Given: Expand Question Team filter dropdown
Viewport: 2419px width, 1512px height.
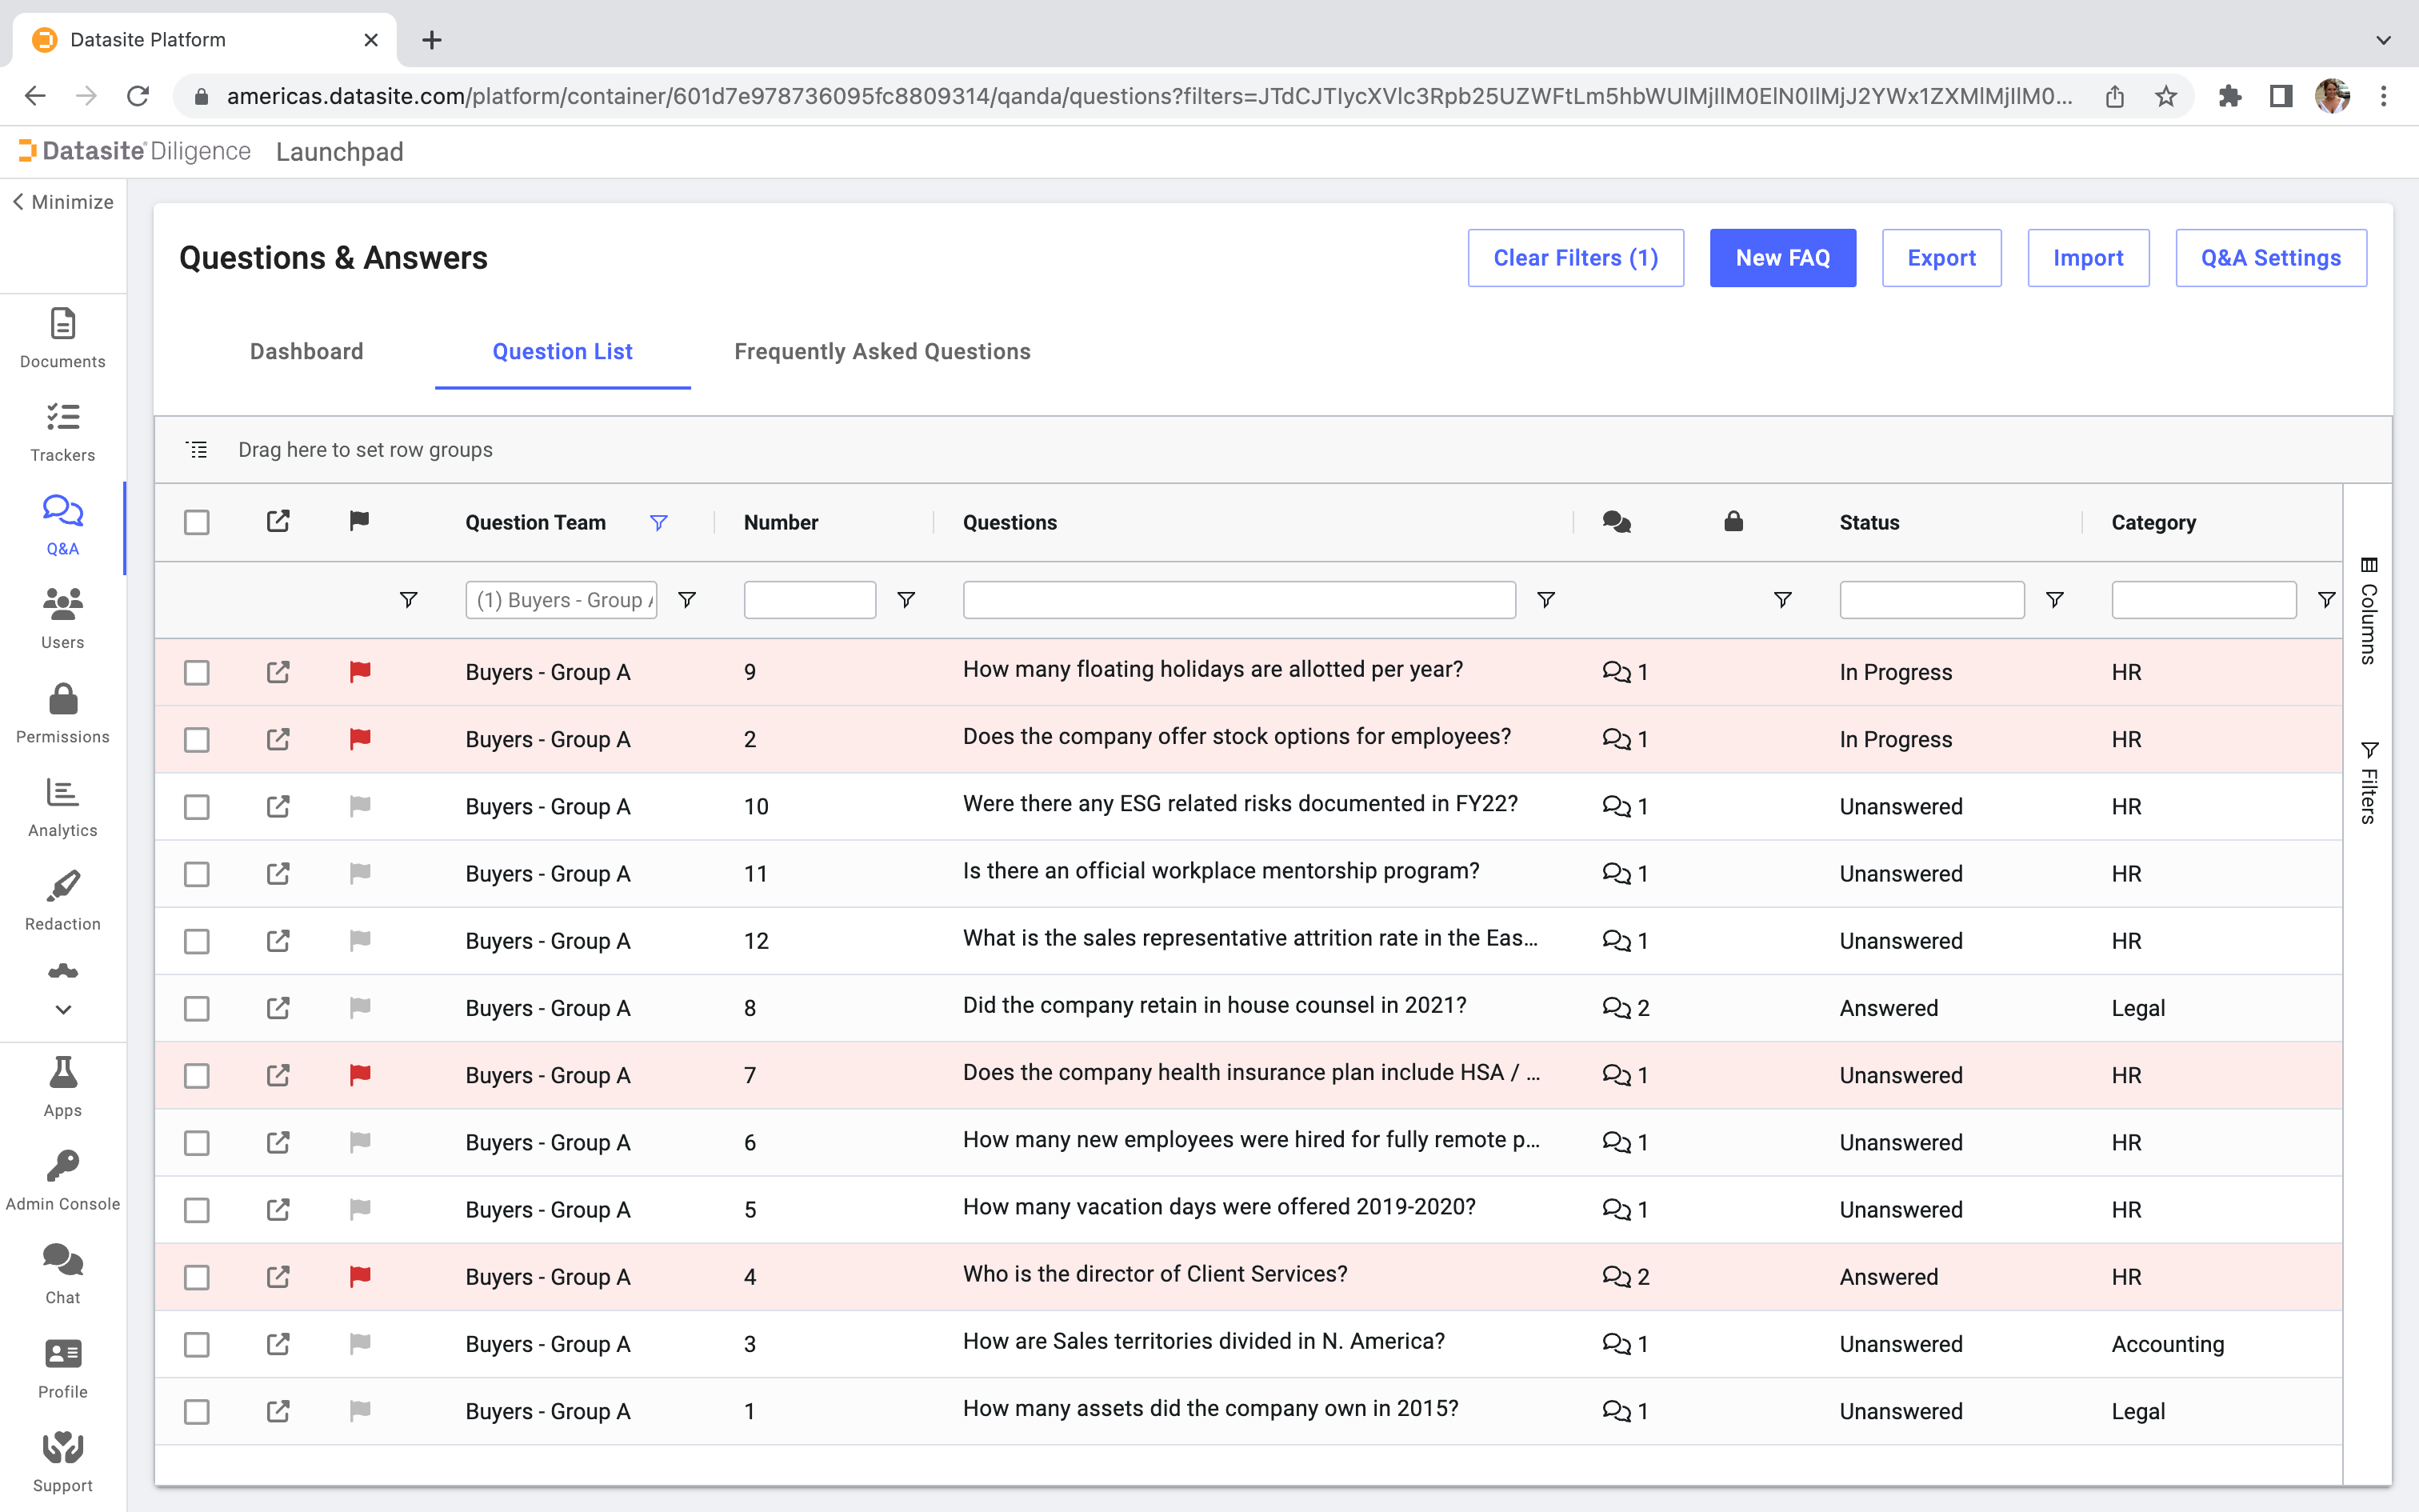Looking at the screenshot, I should tap(561, 599).
